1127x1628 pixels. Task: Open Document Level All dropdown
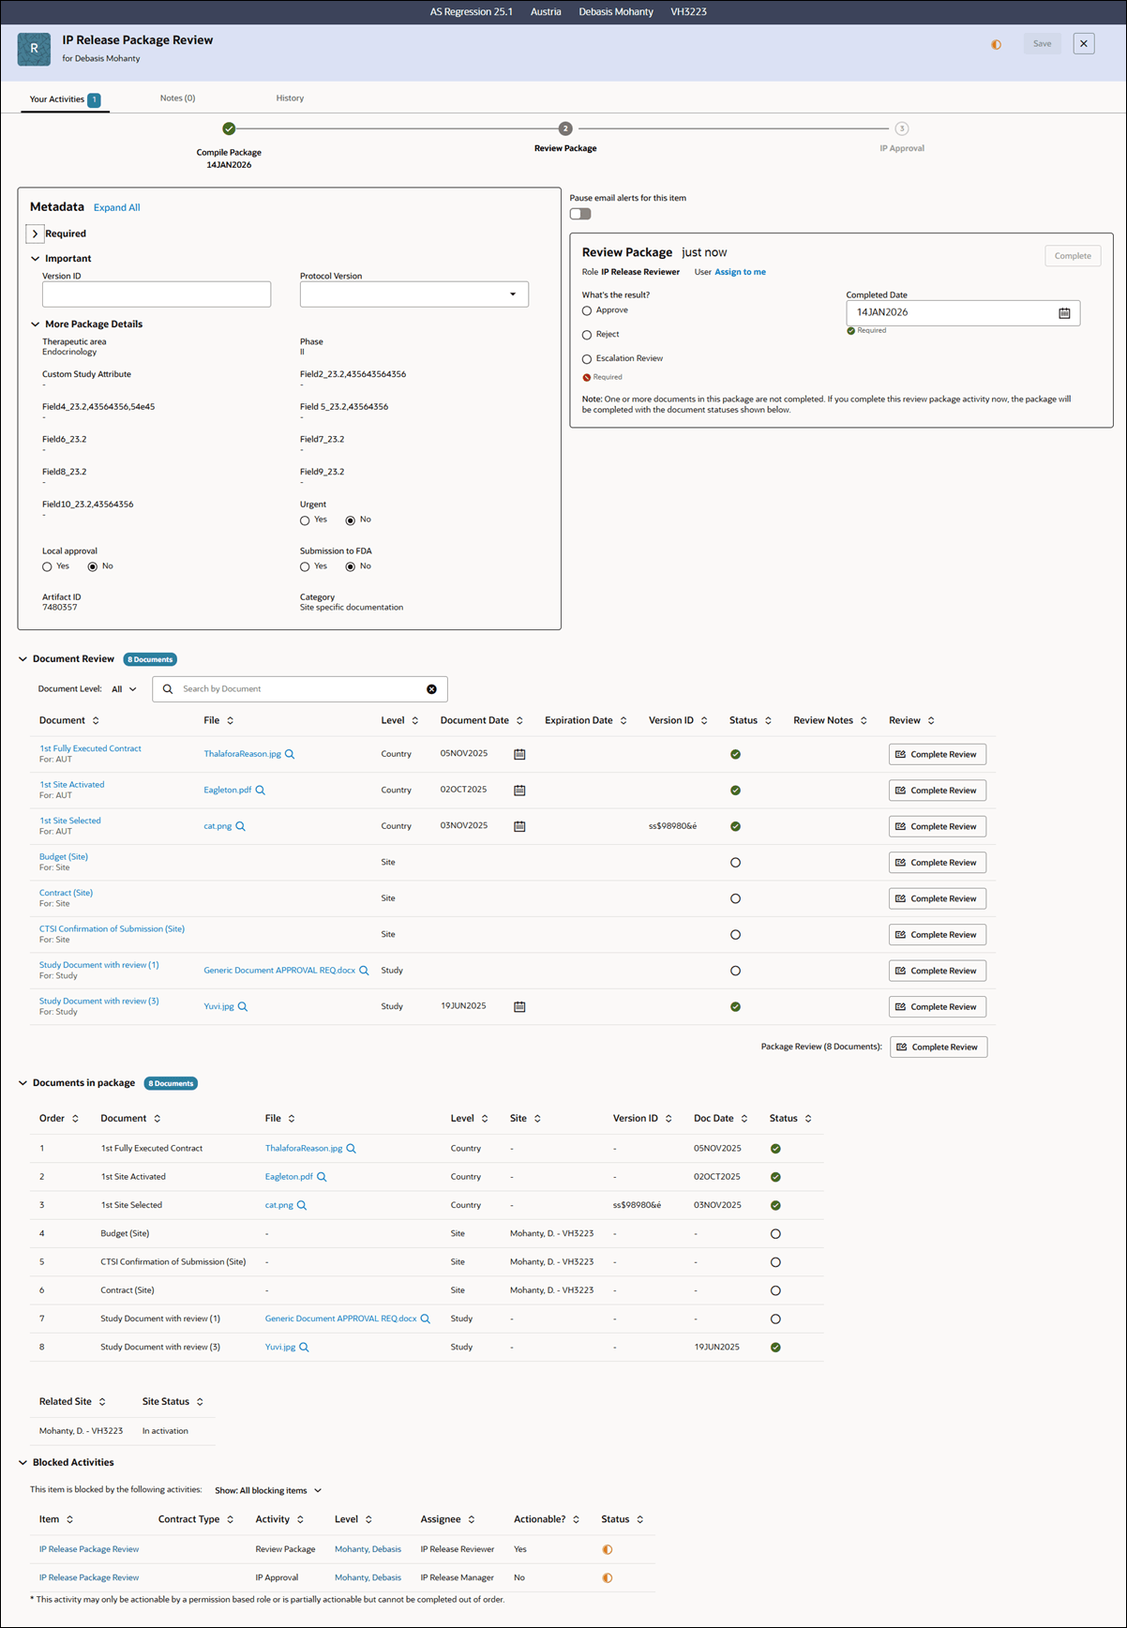tap(125, 689)
